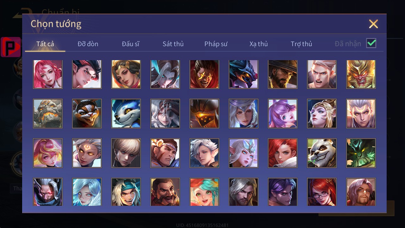Select the panda hero portrait
Viewport: 405px width, 228px height.
322,153
